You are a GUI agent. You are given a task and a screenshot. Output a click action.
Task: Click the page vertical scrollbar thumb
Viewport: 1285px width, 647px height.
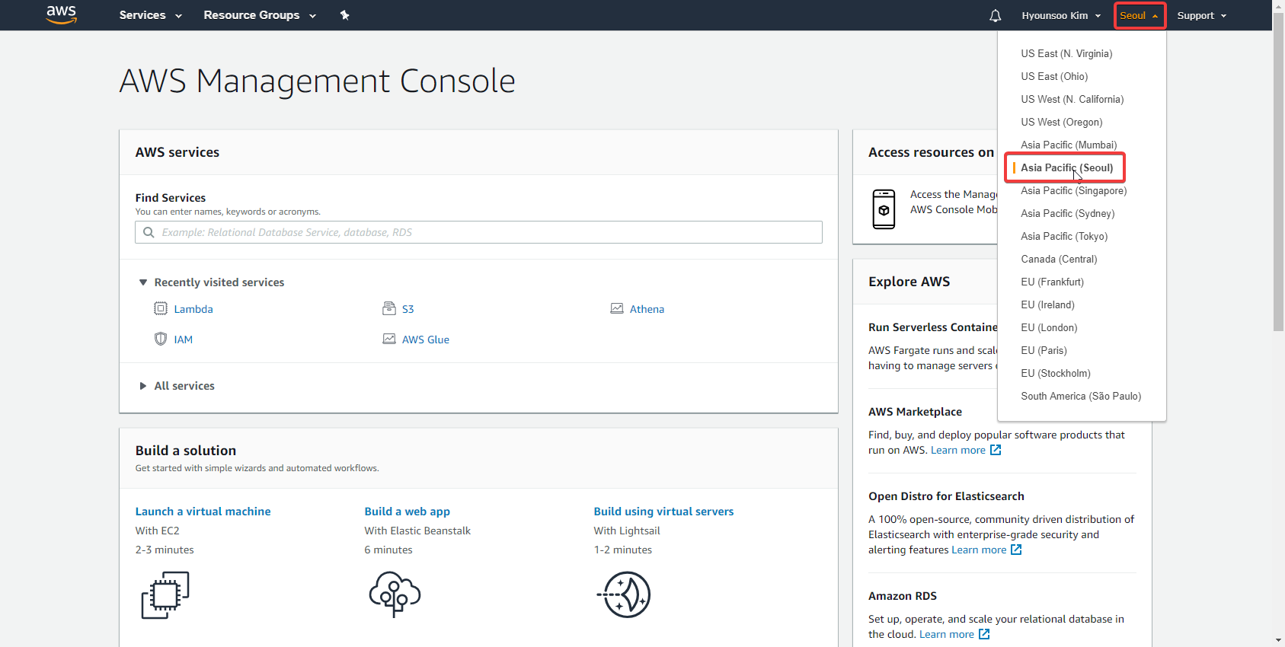click(1278, 171)
